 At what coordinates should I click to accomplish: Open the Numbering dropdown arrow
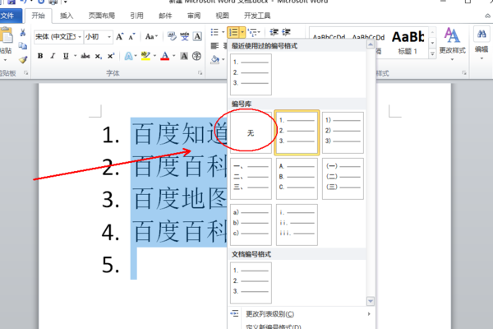[242, 32]
